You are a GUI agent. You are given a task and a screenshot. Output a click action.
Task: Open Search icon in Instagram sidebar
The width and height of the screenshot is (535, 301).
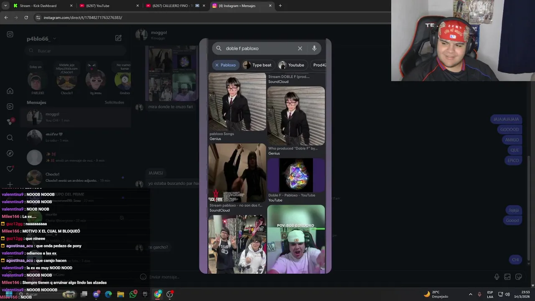click(10, 138)
